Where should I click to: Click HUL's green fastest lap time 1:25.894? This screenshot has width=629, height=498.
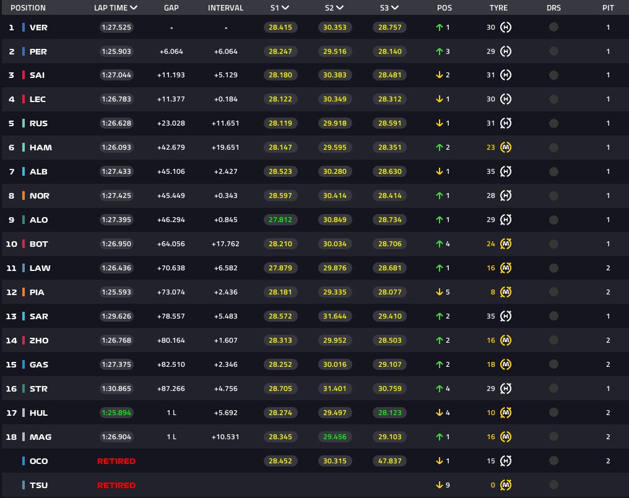tap(116, 413)
